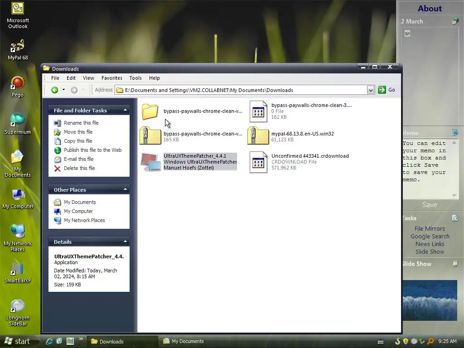This screenshot has width=464, height=348.
Task: Click the Show Desktop quick launch icon
Action: tap(70, 341)
